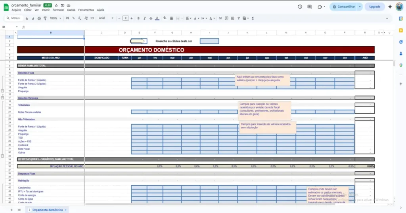This screenshot has width=406, height=213.
Task: Add a new sheet
Action: (x=11, y=210)
